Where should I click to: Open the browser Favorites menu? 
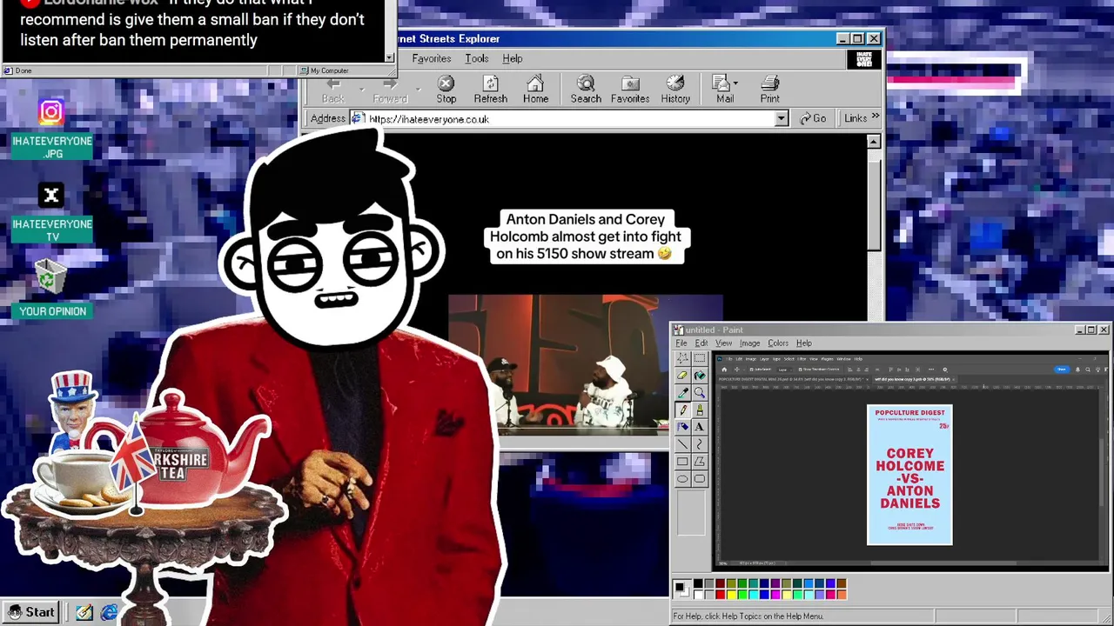pos(432,58)
